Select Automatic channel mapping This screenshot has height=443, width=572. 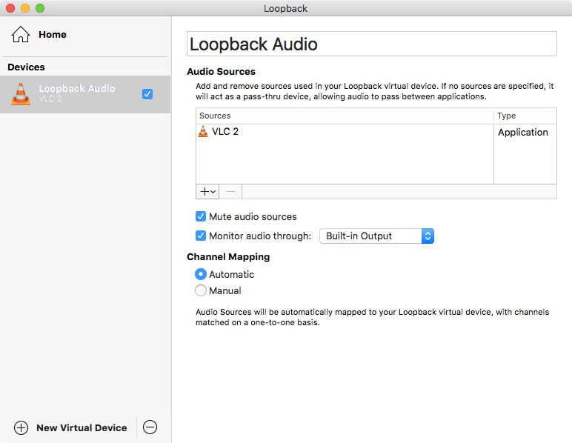(201, 274)
